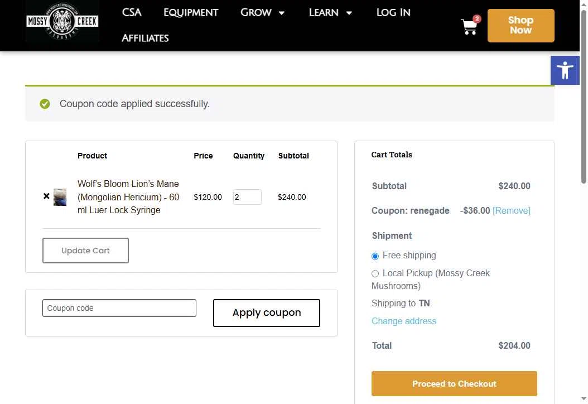Open the Learn menu item

tap(324, 12)
